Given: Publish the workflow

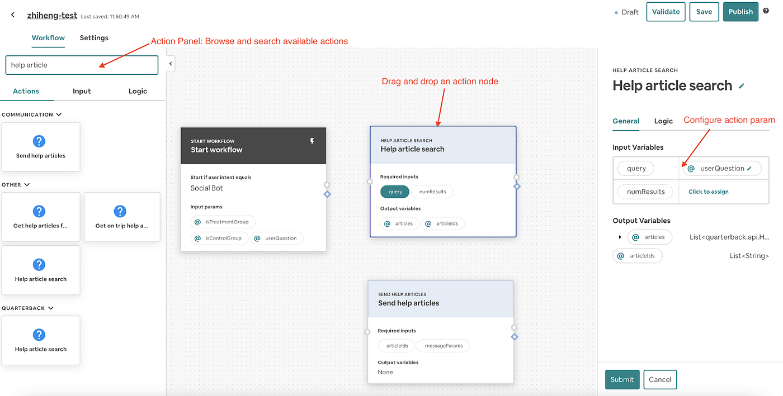Looking at the screenshot, I should [x=740, y=12].
